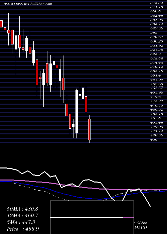Image resolution: width=167 pixels, height=234 pixels.
Task: Click the tall white candlestick rising to 488
Action: [76, 111]
